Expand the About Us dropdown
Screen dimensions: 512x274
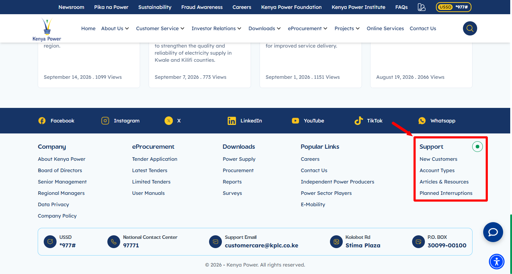(115, 28)
